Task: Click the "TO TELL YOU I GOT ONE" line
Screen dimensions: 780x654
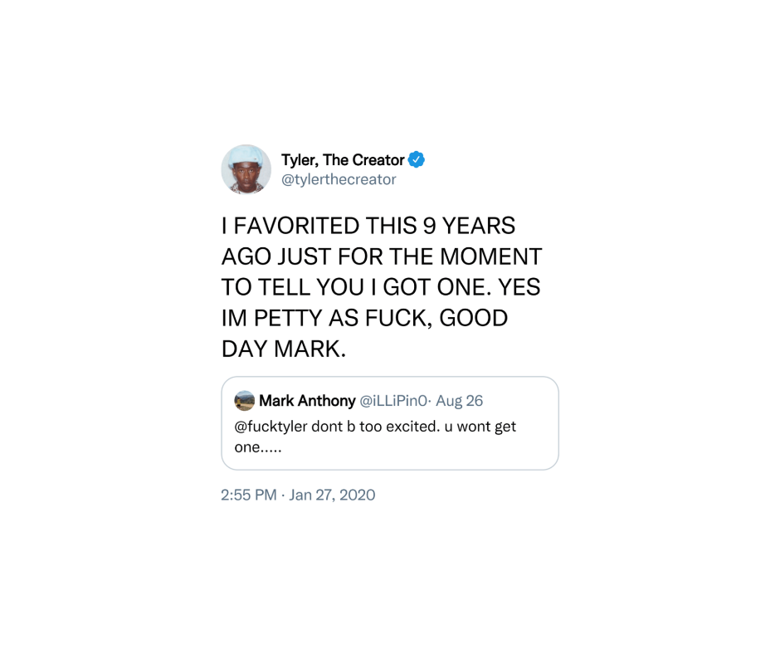Action: coord(347,287)
